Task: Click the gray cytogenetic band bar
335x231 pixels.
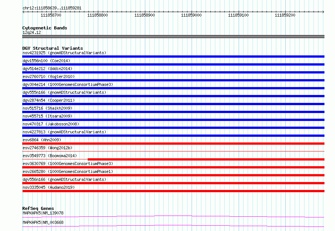Action: (173, 37)
